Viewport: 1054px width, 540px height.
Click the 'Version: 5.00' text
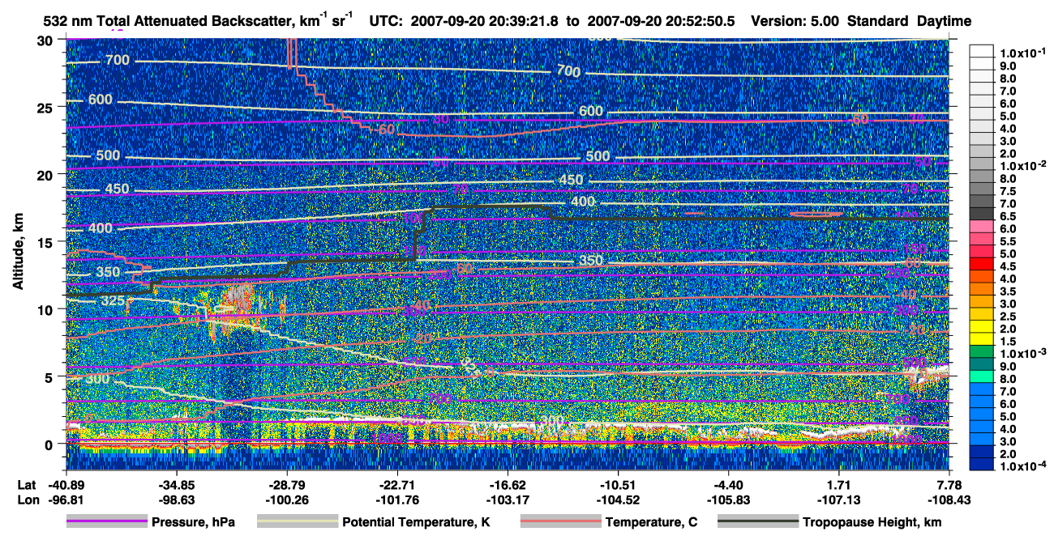[796, 20]
